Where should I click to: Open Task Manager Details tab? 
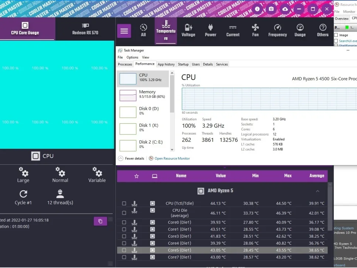click(208, 64)
